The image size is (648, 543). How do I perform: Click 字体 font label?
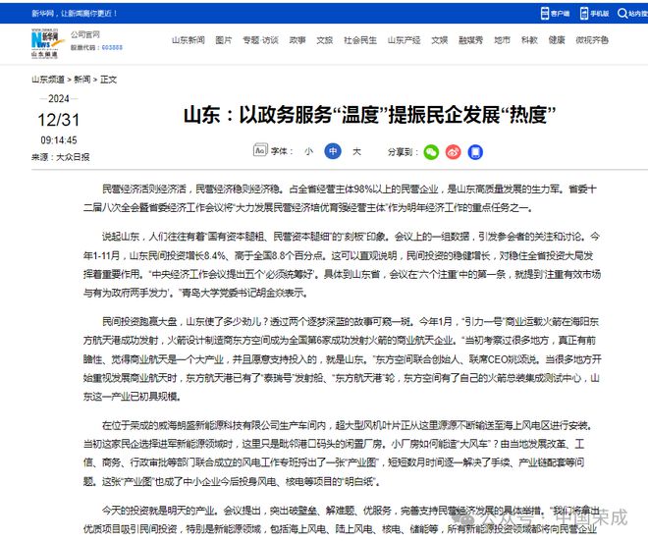[x=282, y=151]
